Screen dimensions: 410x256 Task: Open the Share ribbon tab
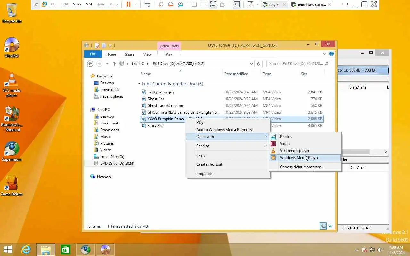129,54
